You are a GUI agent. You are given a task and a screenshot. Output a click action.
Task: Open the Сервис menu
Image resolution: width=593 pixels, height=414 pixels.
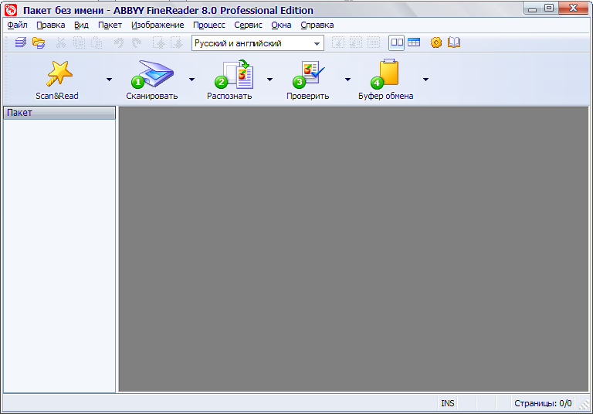tap(248, 25)
